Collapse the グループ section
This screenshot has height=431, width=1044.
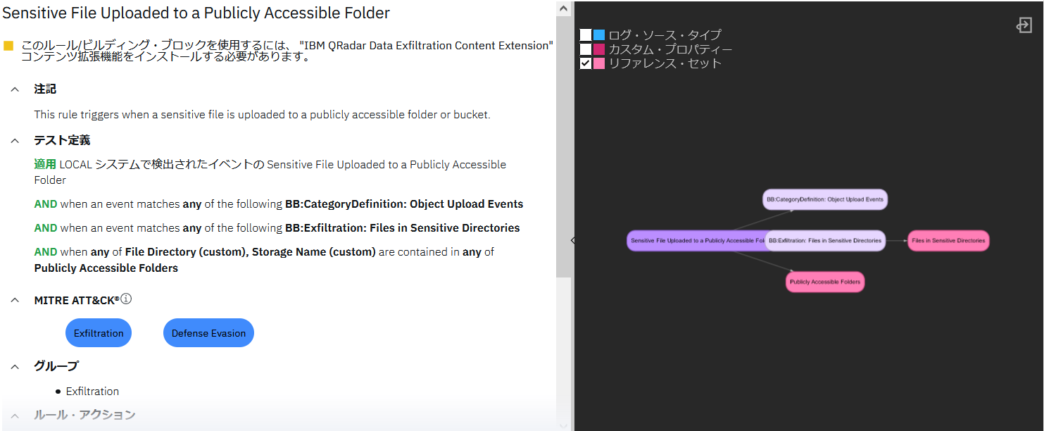click(15, 366)
